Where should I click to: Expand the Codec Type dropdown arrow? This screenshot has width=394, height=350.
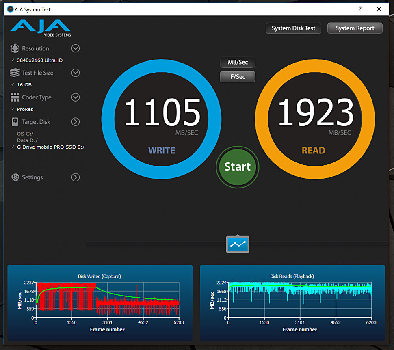click(76, 97)
